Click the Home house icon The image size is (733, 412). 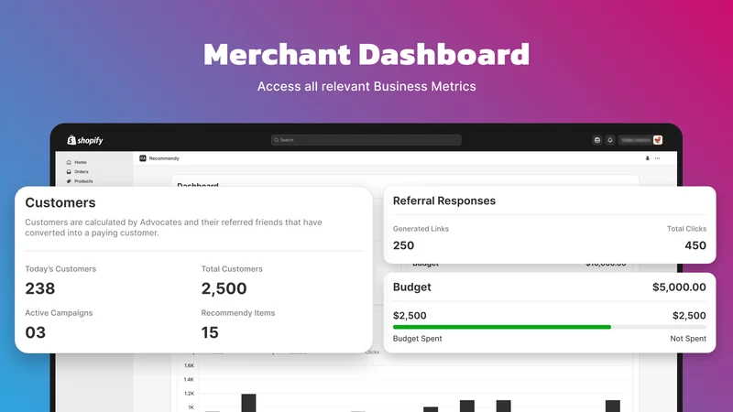tap(69, 162)
